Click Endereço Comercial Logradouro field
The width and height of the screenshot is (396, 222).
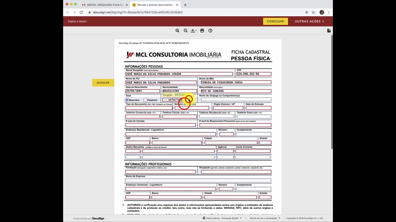pos(170,189)
